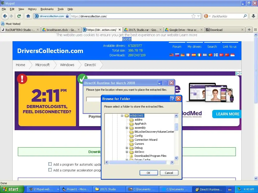
Task: Switch to Google Drive - Virus scan tab
Action: tap(184, 30)
